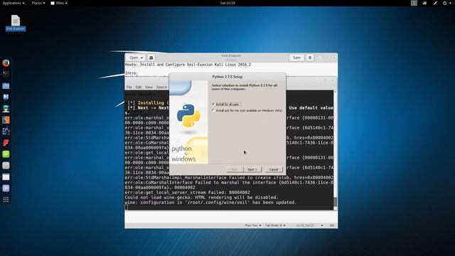This screenshot has height=256, width=455.
Task: Show all applications grid
Action: [6, 200]
